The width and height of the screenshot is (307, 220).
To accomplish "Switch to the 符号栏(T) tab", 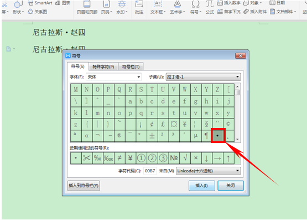I will click(131, 66).
